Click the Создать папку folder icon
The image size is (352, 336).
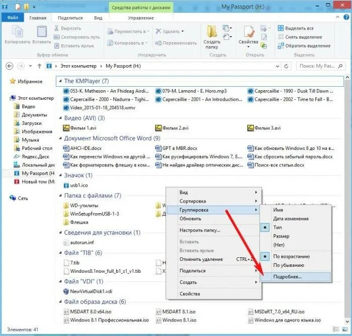point(212,32)
